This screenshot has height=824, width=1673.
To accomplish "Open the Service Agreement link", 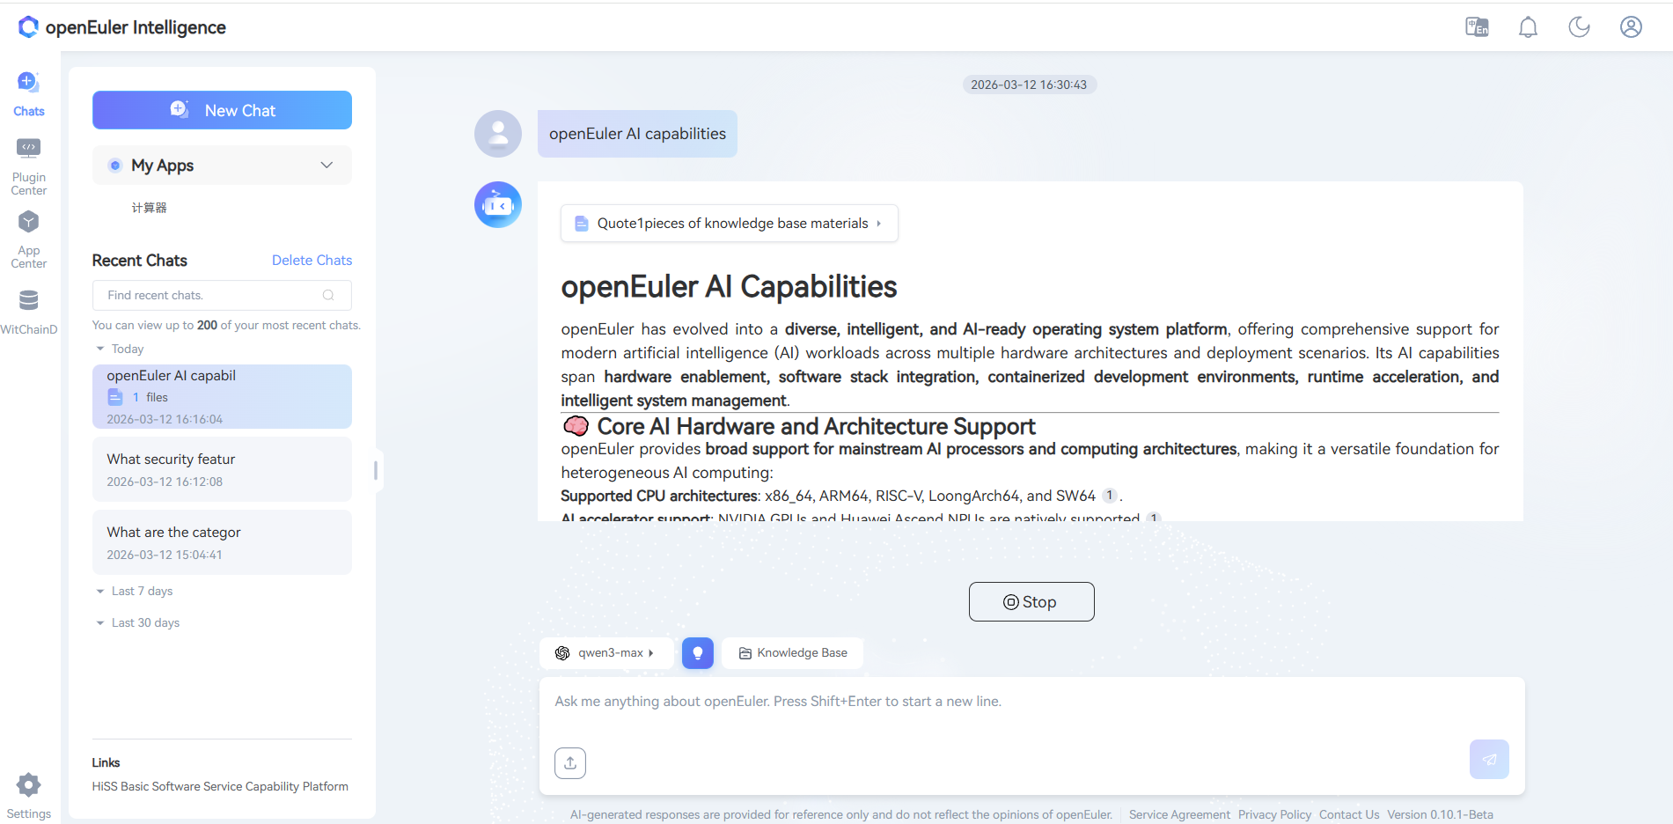I will (1179, 815).
